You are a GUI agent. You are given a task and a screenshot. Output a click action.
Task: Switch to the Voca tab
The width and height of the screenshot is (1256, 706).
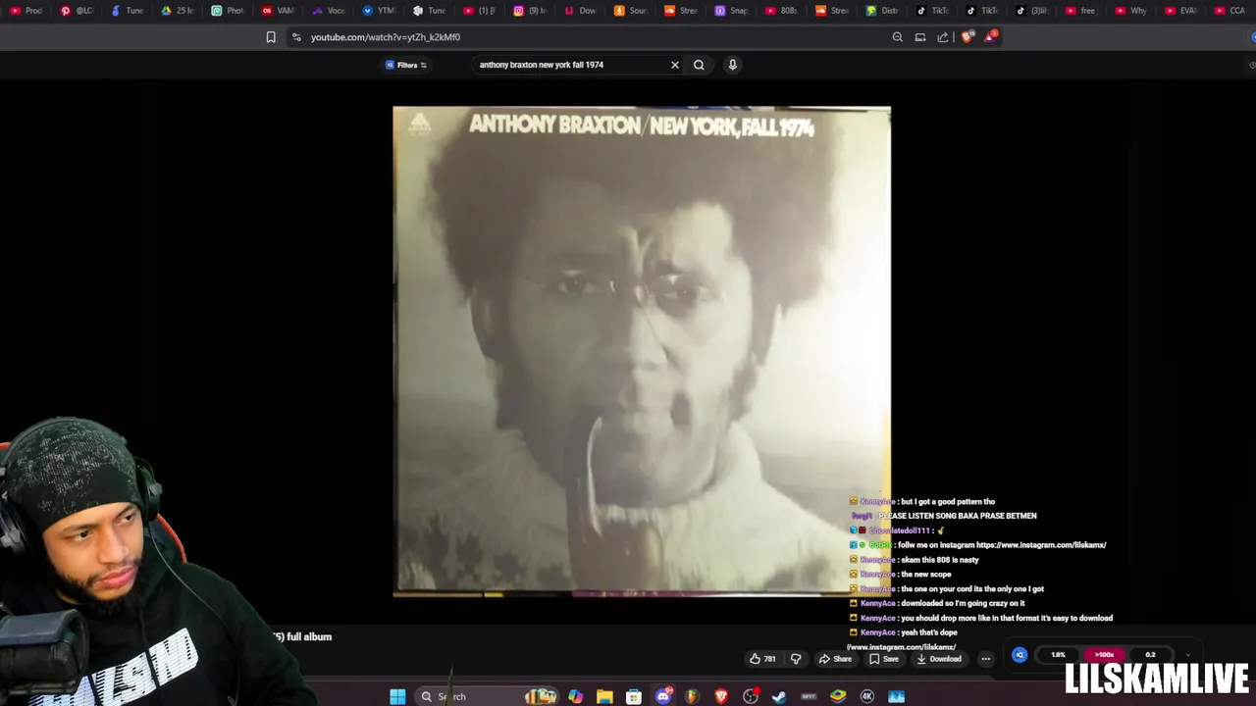pos(330,11)
